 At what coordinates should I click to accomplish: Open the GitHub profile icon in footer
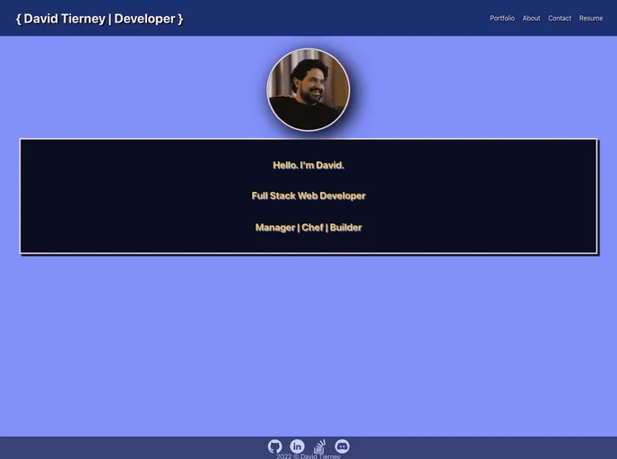[275, 446]
